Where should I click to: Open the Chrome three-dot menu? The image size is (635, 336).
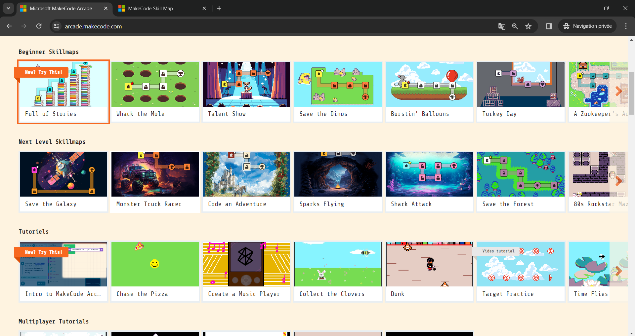626,26
